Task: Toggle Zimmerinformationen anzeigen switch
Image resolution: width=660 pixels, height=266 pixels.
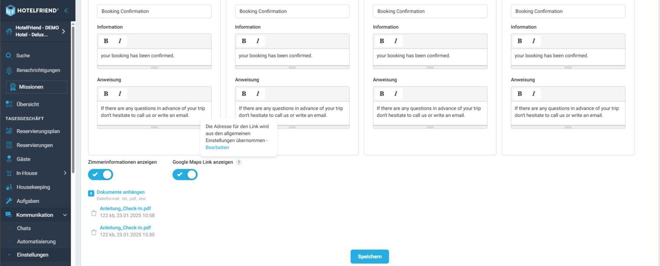Action: tap(100, 174)
